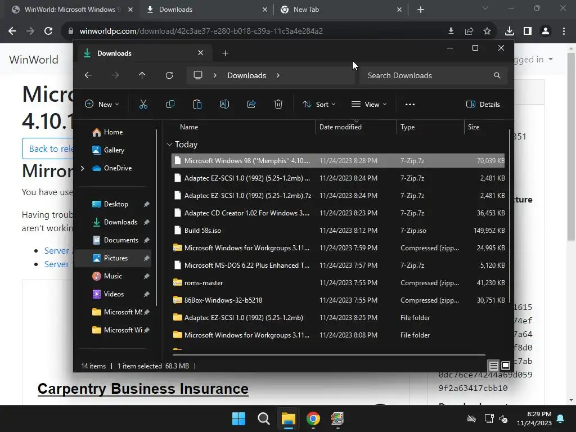Image resolution: width=576 pixels, height=432 pixels.
Task: Click the Cut scissors icon in Explorer toolbar
Action: [x=143, y=104]
